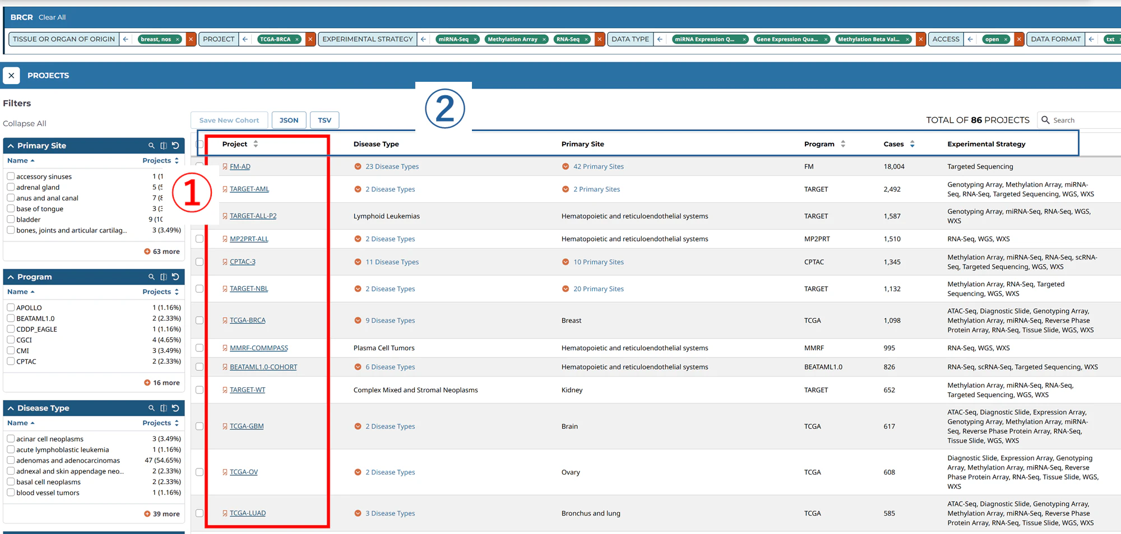The width and height of the screenshot is (1121, 534).
Task: Sort table by Program column
Action: [x=843, y=144]
